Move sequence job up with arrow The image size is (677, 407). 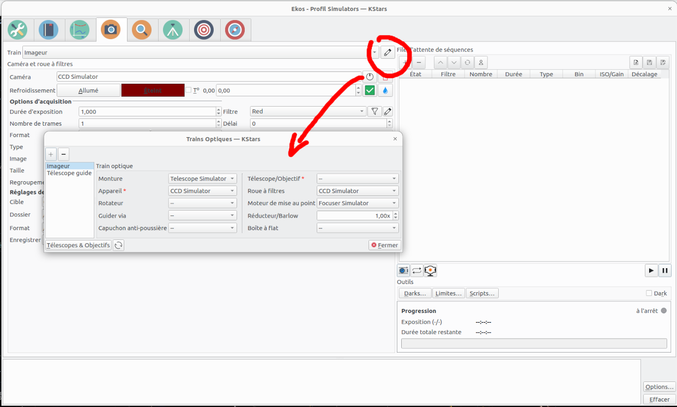[x=440, y=62]
